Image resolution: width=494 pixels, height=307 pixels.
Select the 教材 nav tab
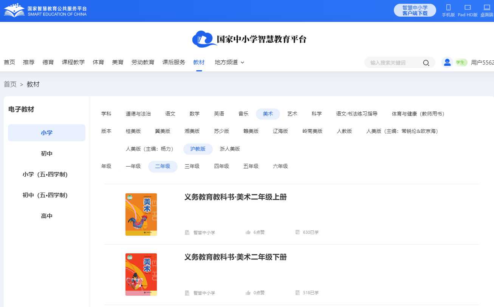199,62
